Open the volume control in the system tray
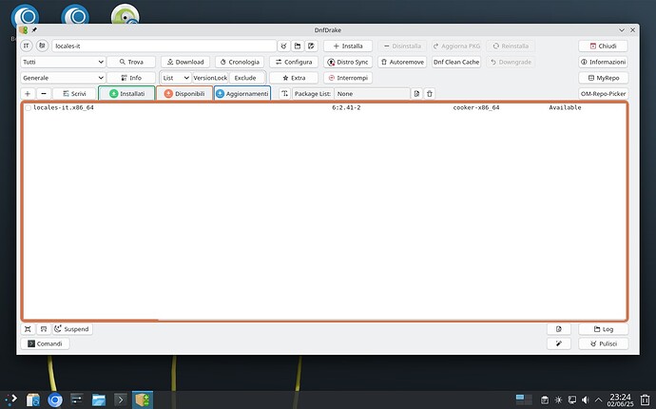This screenshot has height=409, width=656. (x=586, y=400)
